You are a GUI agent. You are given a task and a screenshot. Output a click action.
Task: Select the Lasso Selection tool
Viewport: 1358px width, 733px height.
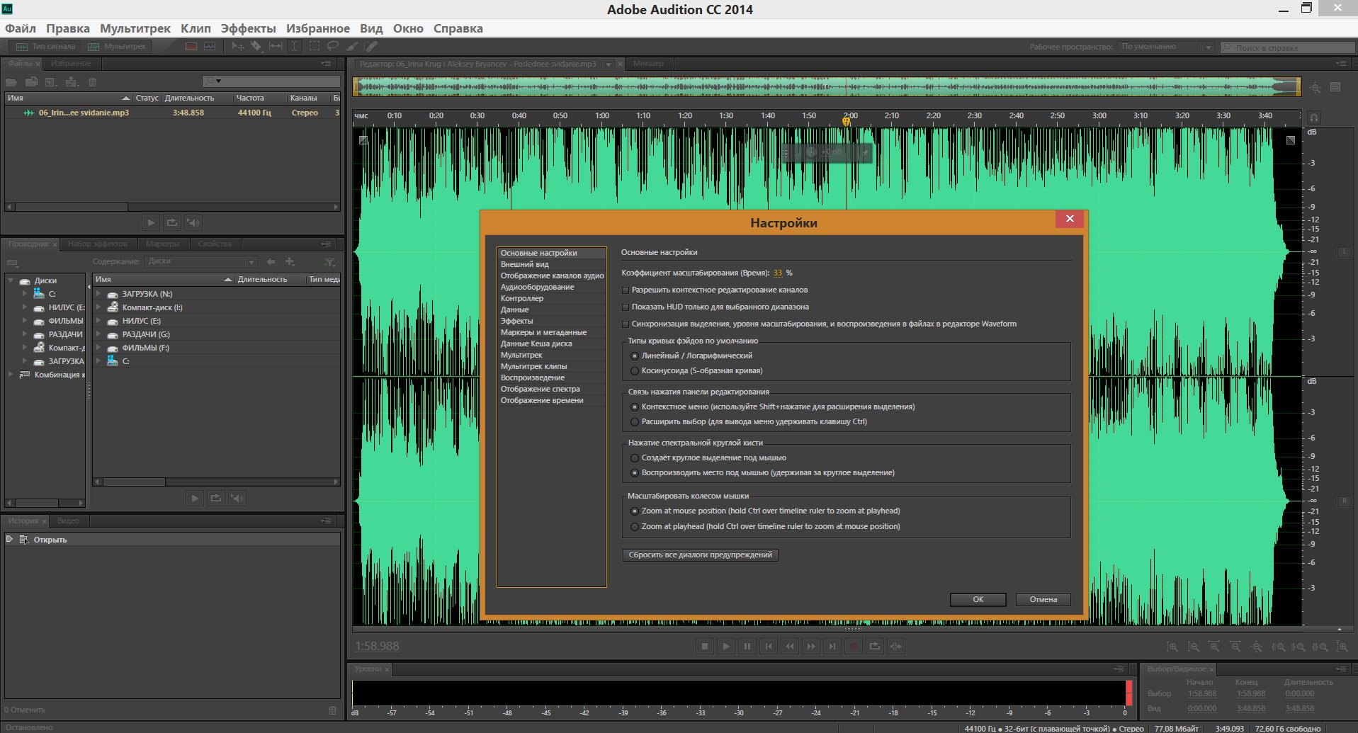333,46
